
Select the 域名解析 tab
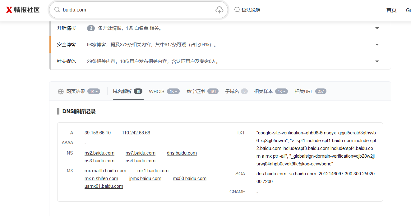point(128,92)
